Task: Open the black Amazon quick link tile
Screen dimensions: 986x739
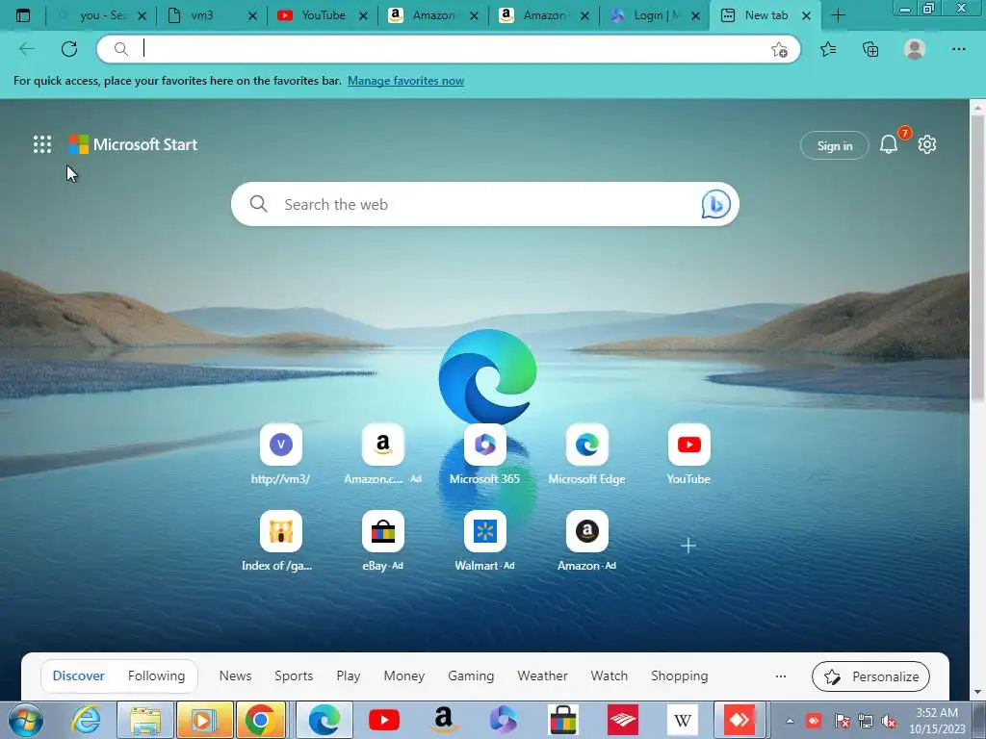Action: point(586,531)
